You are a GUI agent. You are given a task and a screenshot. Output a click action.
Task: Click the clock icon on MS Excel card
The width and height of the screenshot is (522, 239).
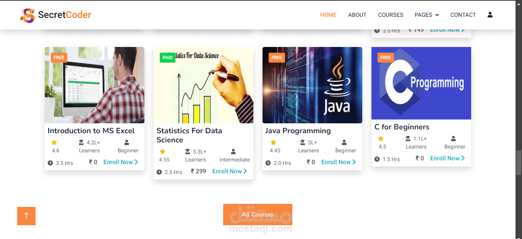click(x=50, y=163)
